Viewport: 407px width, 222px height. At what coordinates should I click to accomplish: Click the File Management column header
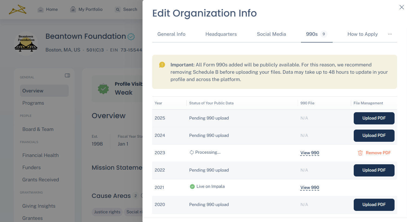pyautogui.click(x=368, y=103)
